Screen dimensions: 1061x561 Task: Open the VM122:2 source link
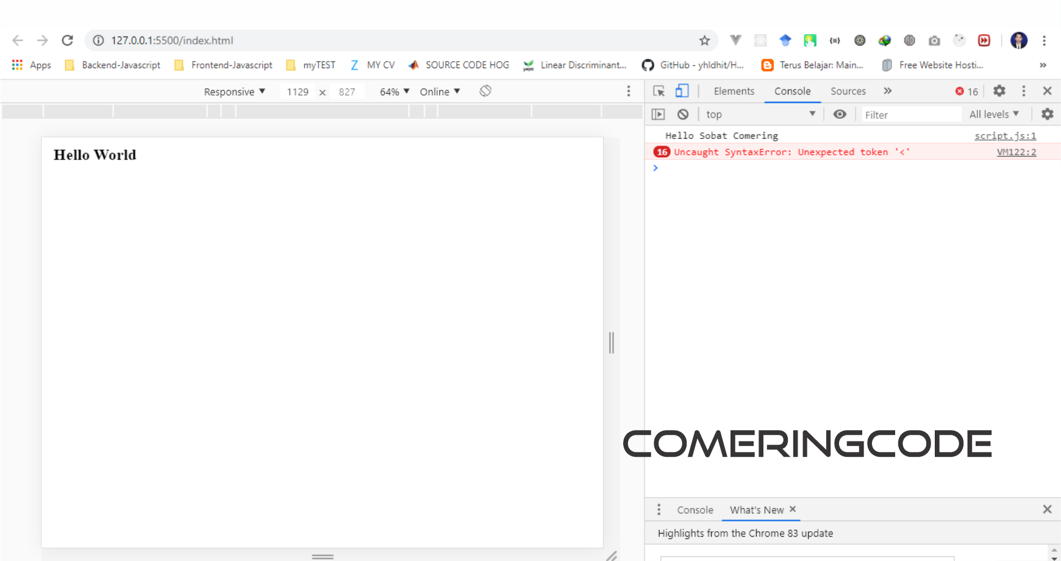pos(1016,152)
